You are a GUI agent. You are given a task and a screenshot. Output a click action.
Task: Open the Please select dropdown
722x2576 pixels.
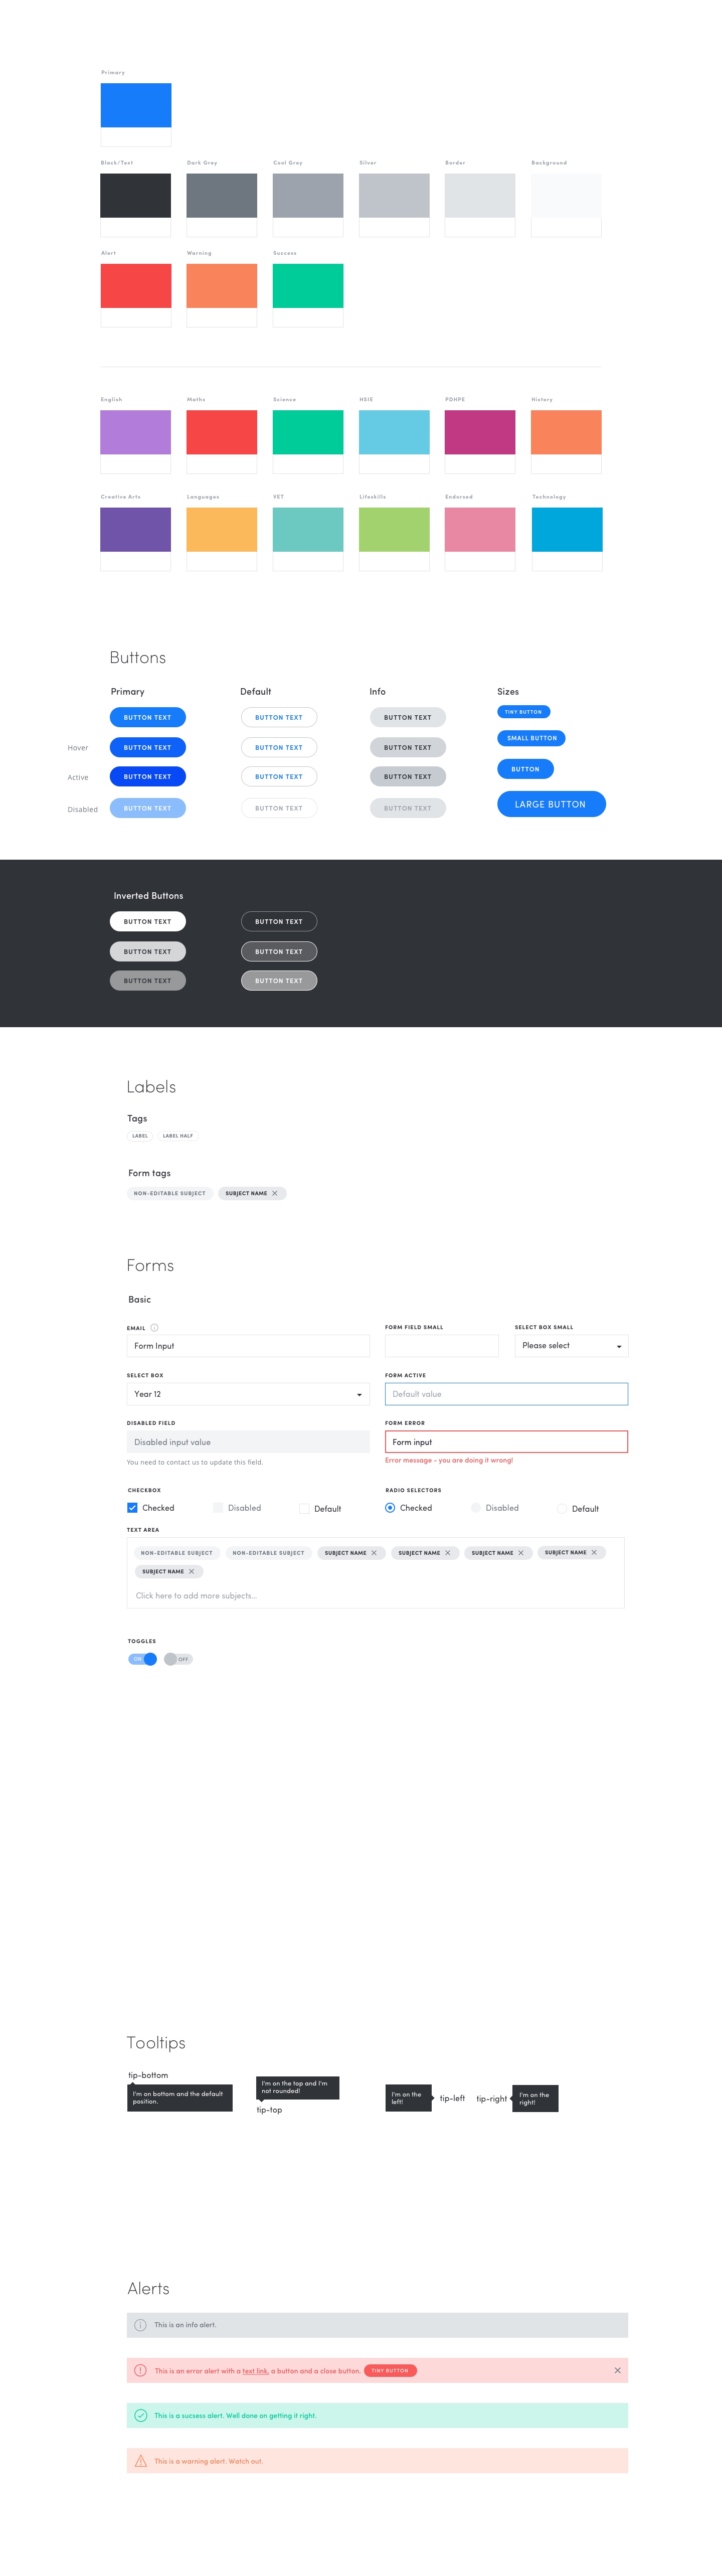coord(571,1346)
